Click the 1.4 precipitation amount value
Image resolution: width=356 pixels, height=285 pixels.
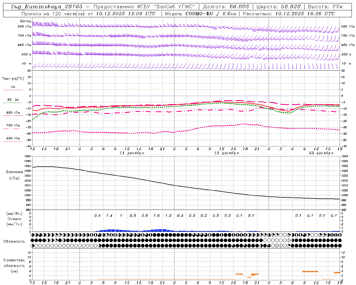tap(109, 215)
